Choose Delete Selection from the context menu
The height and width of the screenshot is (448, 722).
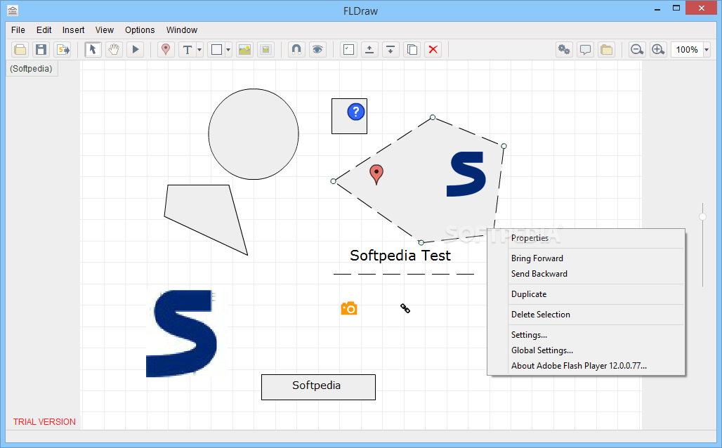point(586,315)
